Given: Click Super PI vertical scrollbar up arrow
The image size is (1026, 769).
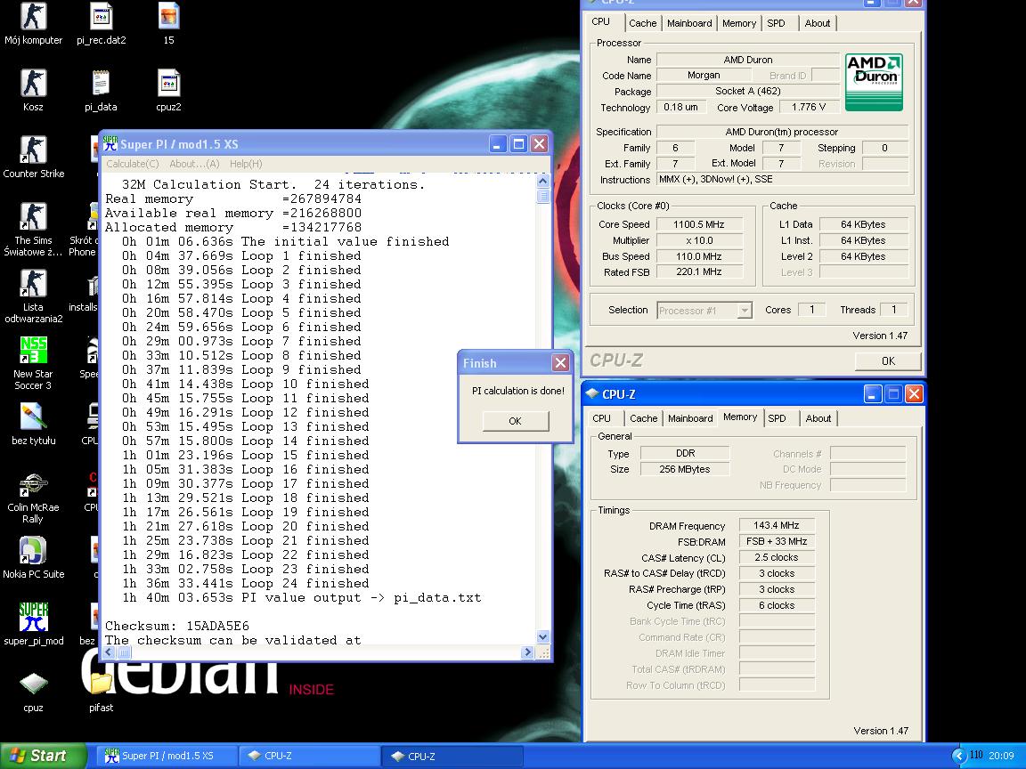Looking at the screenshot, I should pyautogui.click(x=542, y=181).
